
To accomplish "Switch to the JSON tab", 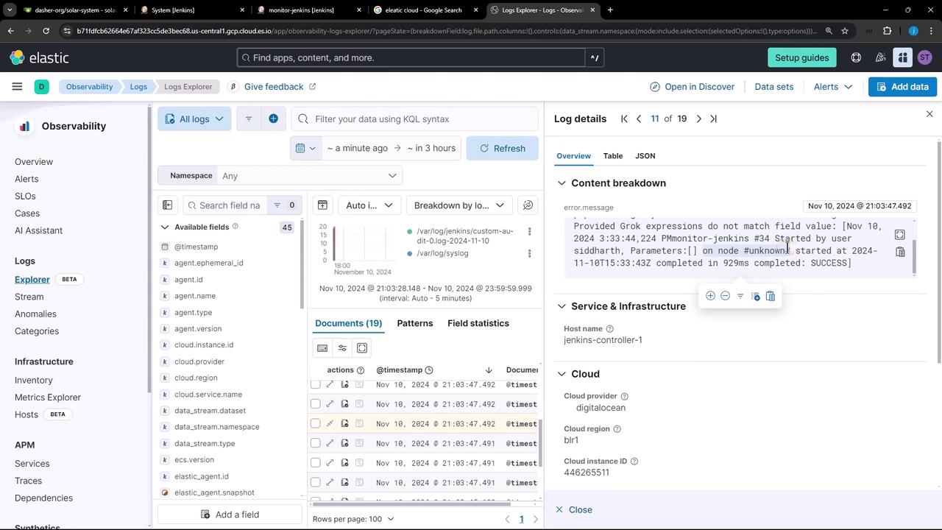I will (x=645, y=156).
